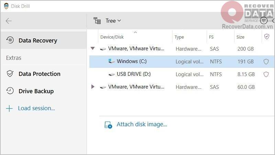Click the Attach disk image link

click(142, 124)
